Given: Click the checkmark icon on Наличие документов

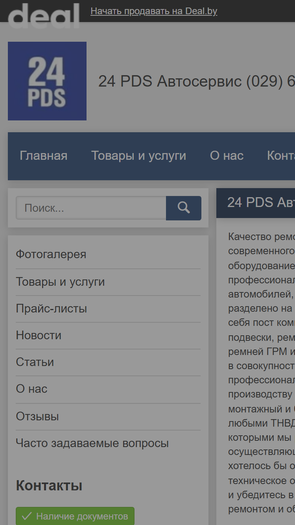Looking at the screenshot, I should point(27,516).
